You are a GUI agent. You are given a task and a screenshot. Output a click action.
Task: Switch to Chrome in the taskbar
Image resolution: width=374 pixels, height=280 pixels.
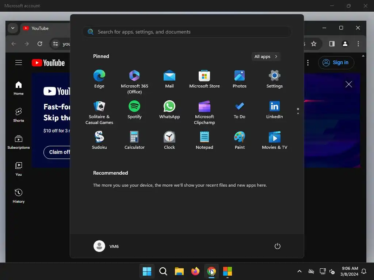point(211,271)
